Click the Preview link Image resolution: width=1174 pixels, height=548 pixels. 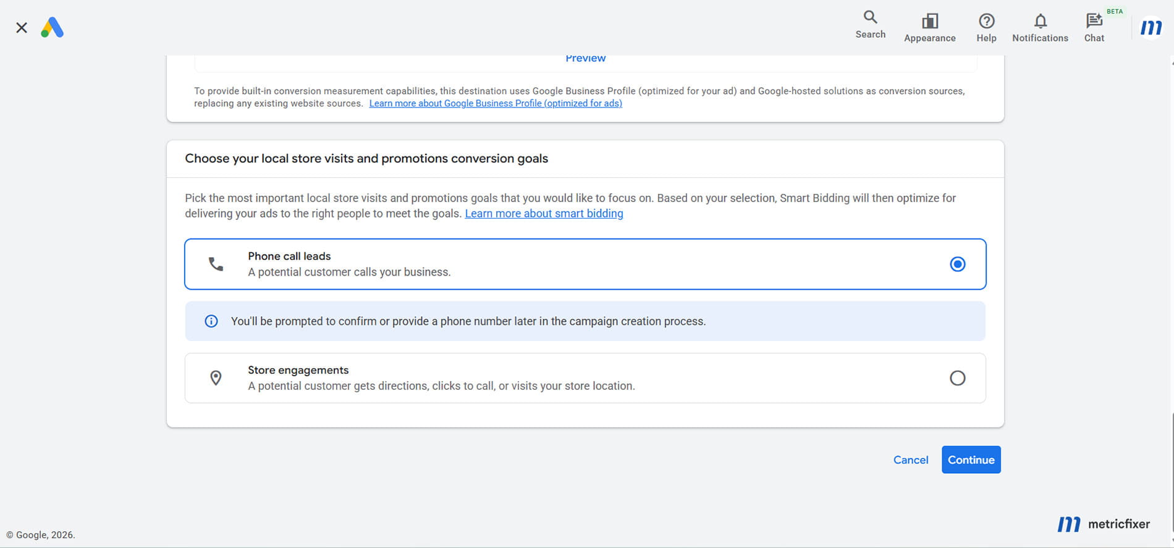coord(586,58)
